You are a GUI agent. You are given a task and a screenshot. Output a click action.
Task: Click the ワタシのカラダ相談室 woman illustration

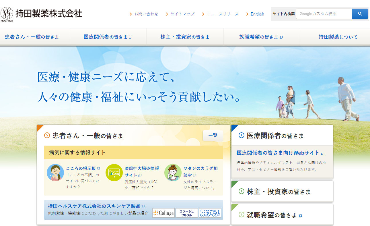(173, 173)
